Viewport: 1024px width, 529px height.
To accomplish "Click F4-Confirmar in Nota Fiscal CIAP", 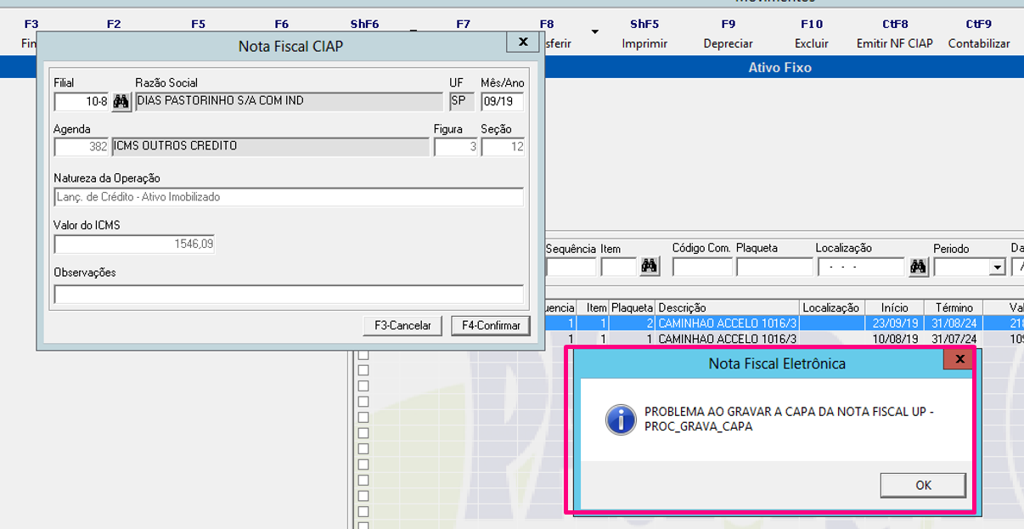I will click(x=491, y=325).
